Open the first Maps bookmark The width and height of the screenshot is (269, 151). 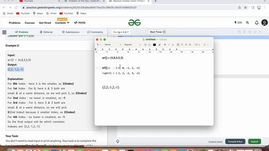click(38, 13)
